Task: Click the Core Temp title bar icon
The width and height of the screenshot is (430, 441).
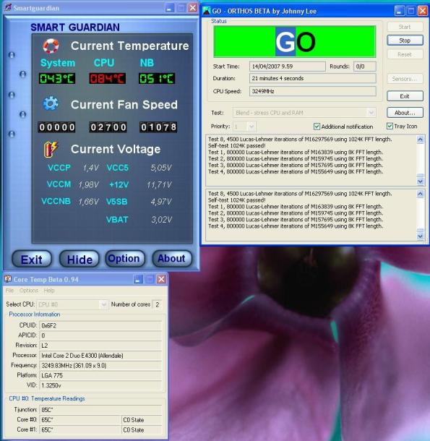Action: point(8,279)
